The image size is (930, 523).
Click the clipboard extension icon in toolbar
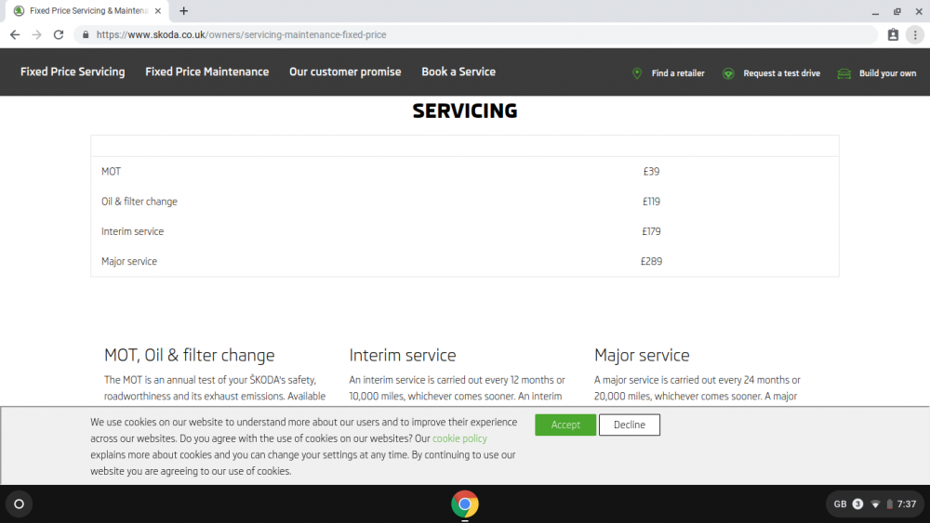pyautogui.click(x=893, y=35)
